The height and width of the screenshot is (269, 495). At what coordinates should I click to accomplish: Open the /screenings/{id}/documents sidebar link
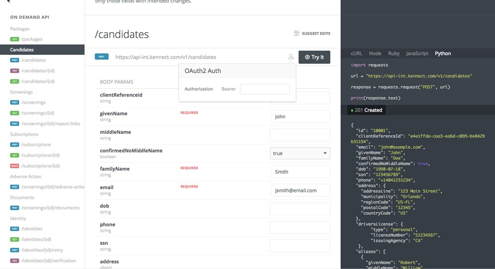50,208
